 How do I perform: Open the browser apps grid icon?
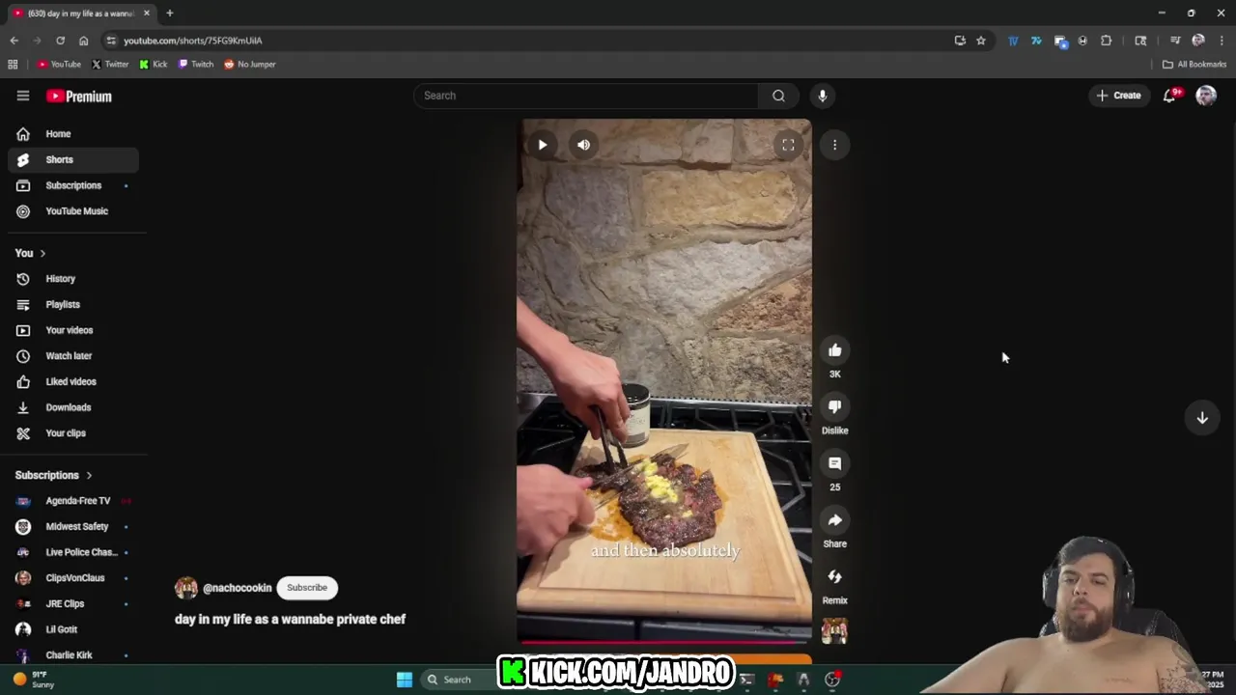pyautogui.click(x=13, y=65)
